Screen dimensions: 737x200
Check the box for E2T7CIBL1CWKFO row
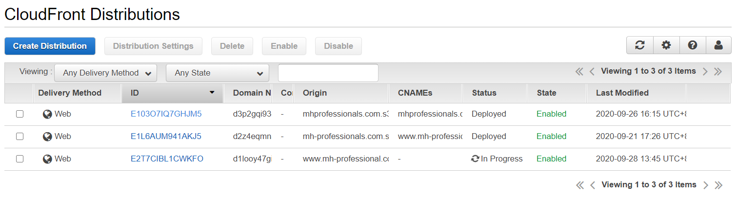coord(20,159)
